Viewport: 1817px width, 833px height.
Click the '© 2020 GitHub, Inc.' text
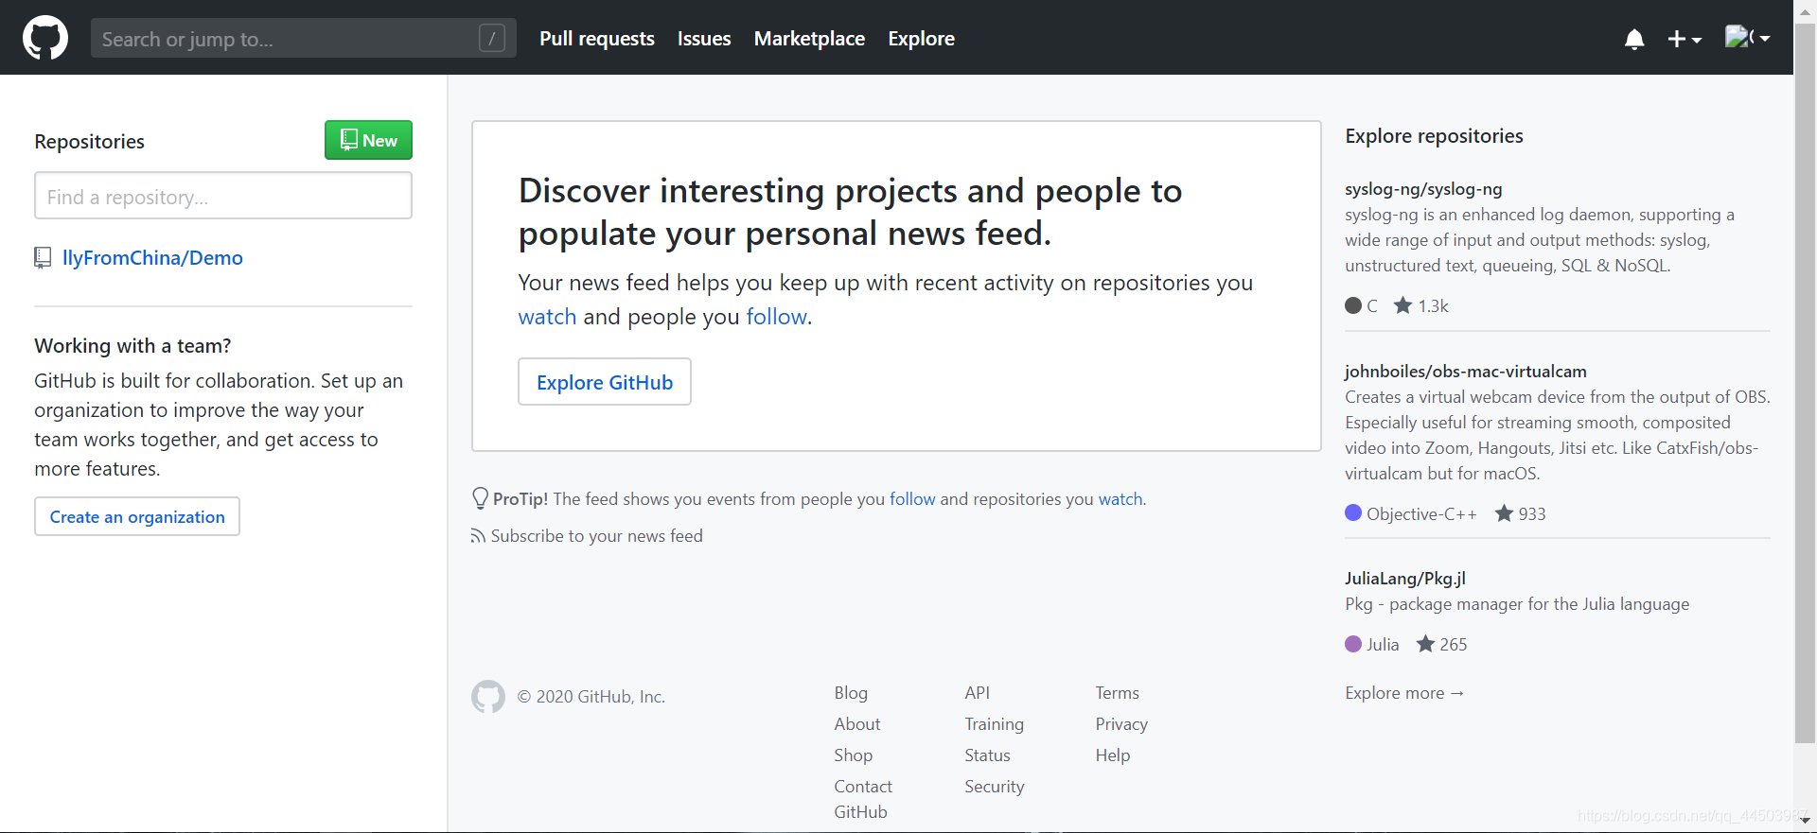(x=591, y=697)
